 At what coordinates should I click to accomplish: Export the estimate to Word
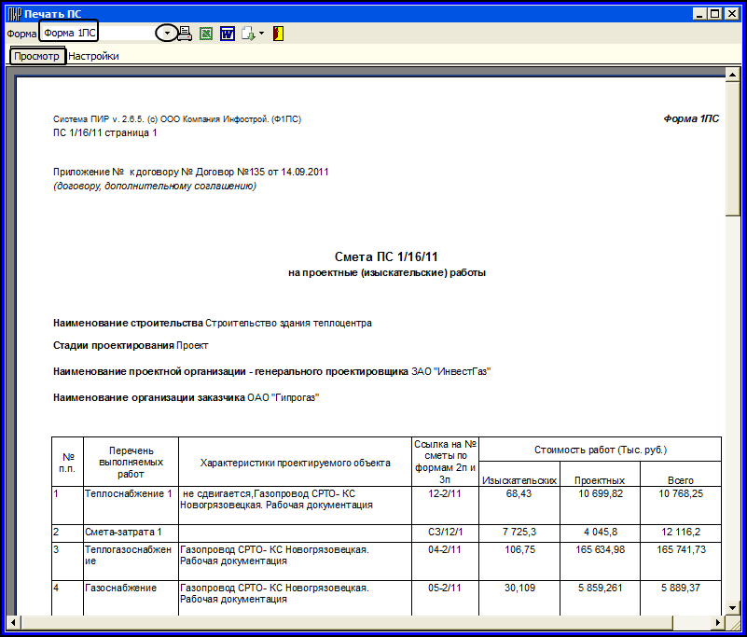point(227,34)
